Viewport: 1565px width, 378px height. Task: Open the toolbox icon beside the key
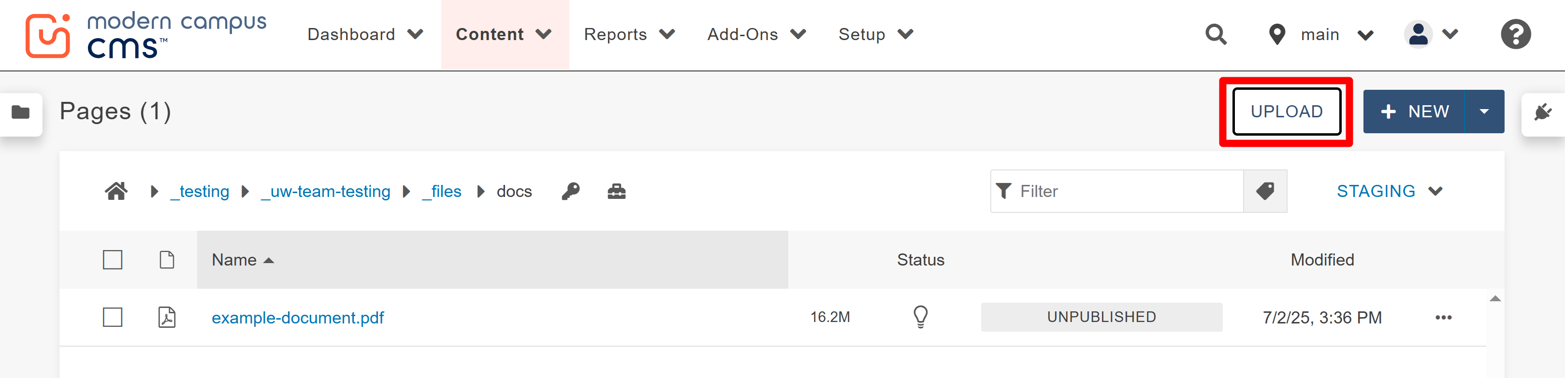pos(615,191)
